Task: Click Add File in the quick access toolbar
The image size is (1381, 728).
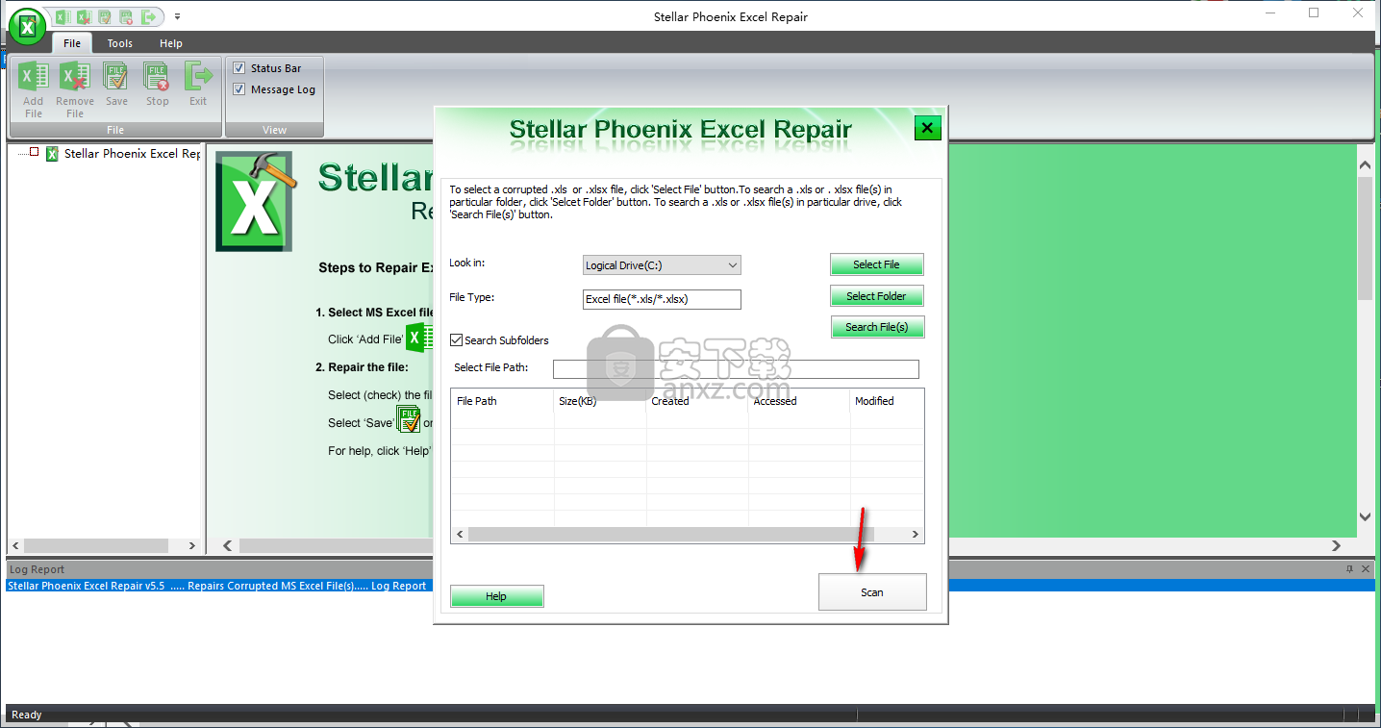Action: (x=63, y=16)
